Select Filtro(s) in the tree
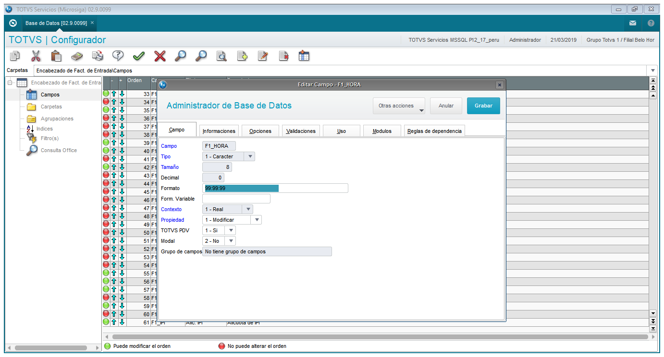Image resolution: width=664 pixels, height=357 pixels. [x=49, y=138]
